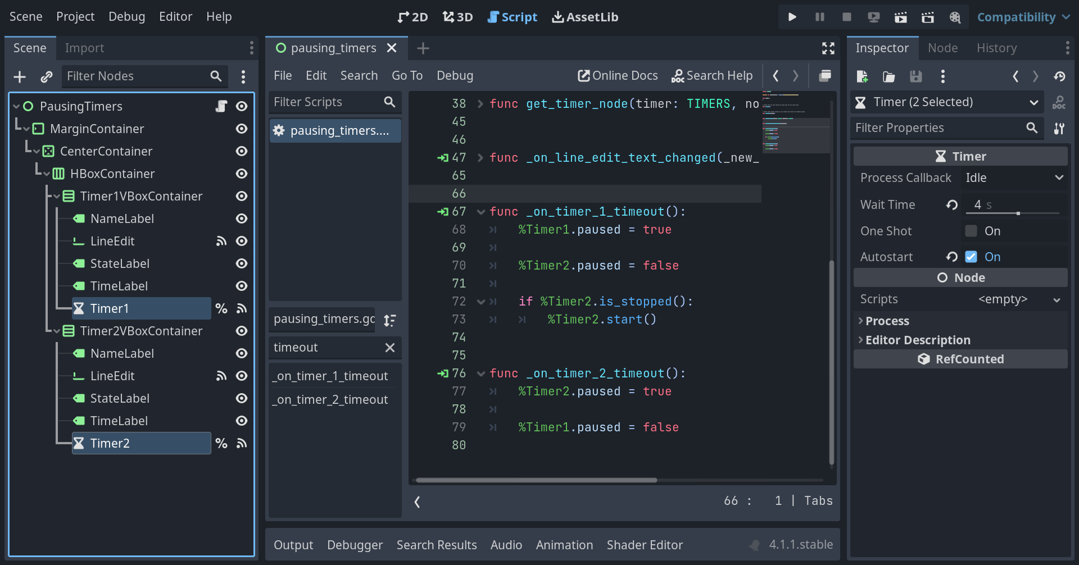
Task: Toggle visibility of MarginContainer
Action: point(241,129)
